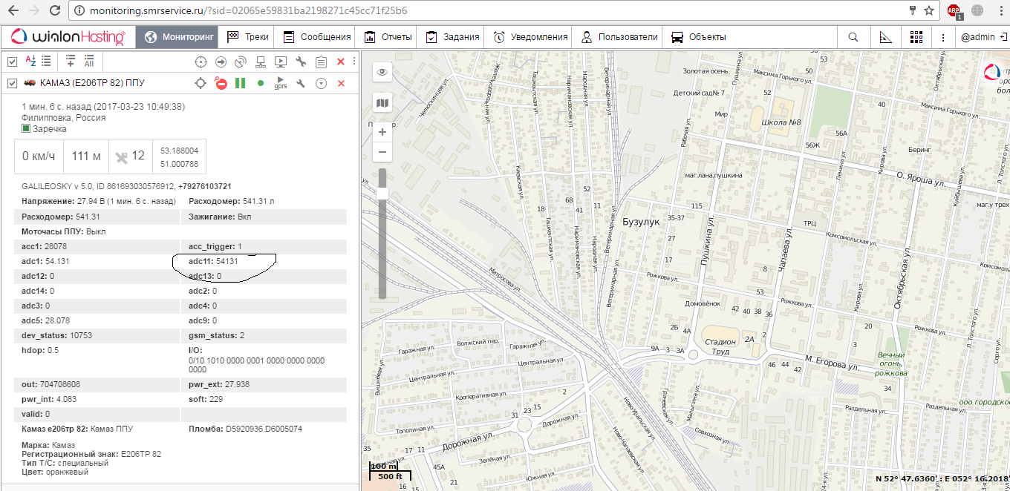Uncheck the КАМАЗ (Е206ТР 82) unit checkbox
This screenshot has height=491, width=1010.
pyautogui.click(x=12, y=84)
